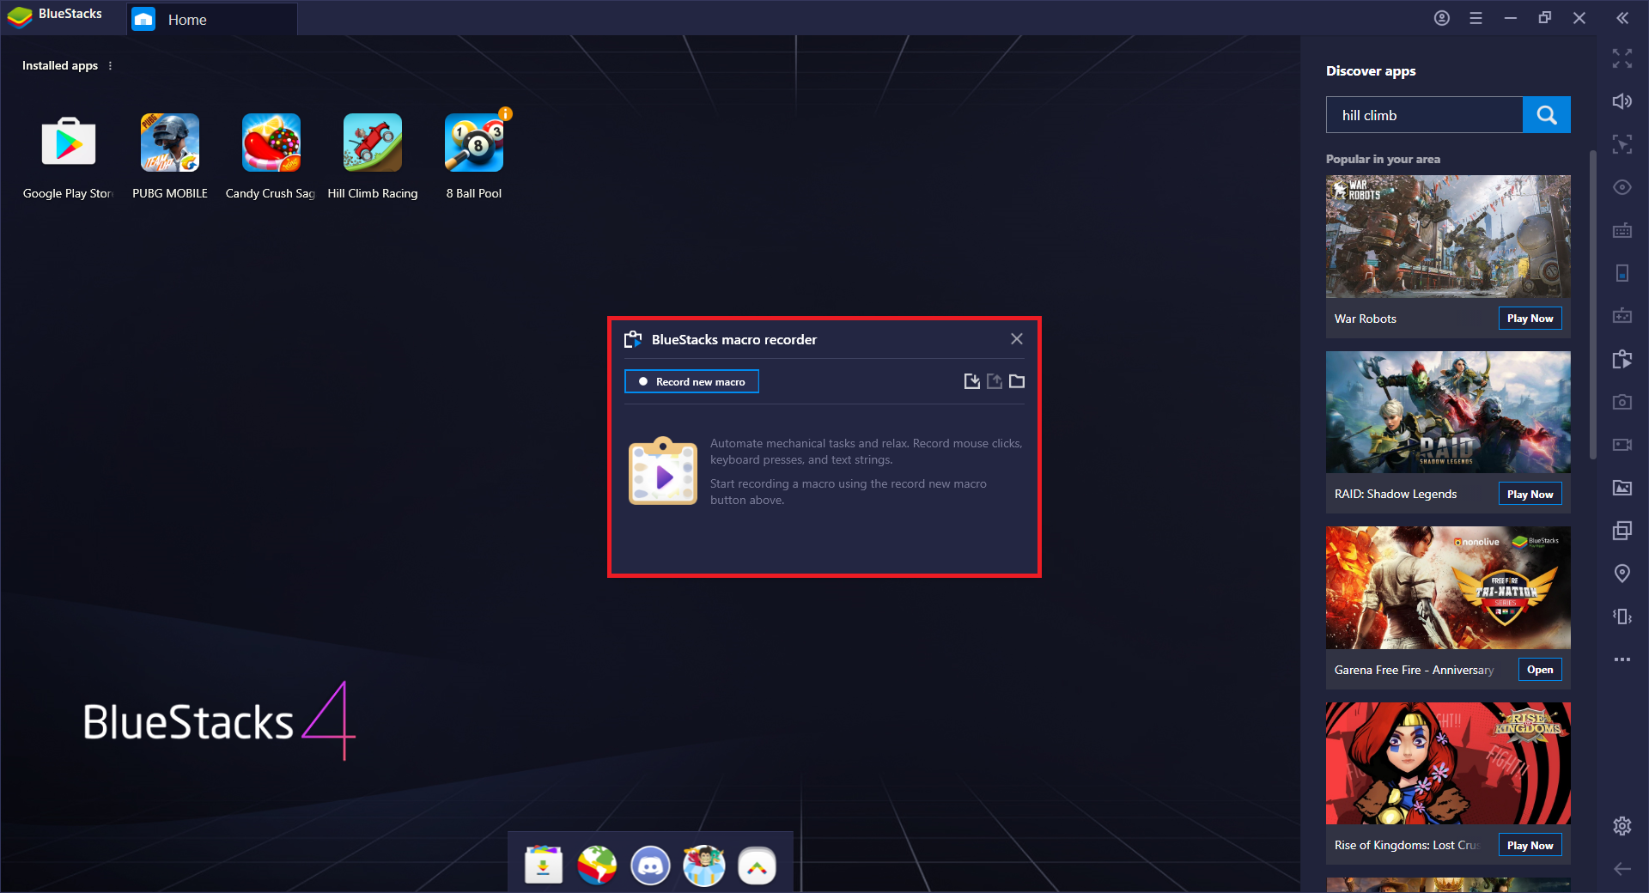This screenshot has width=1649, height=893.
Task: Open the keyboard controls icon in sidebar
Action: [1622, 230]
